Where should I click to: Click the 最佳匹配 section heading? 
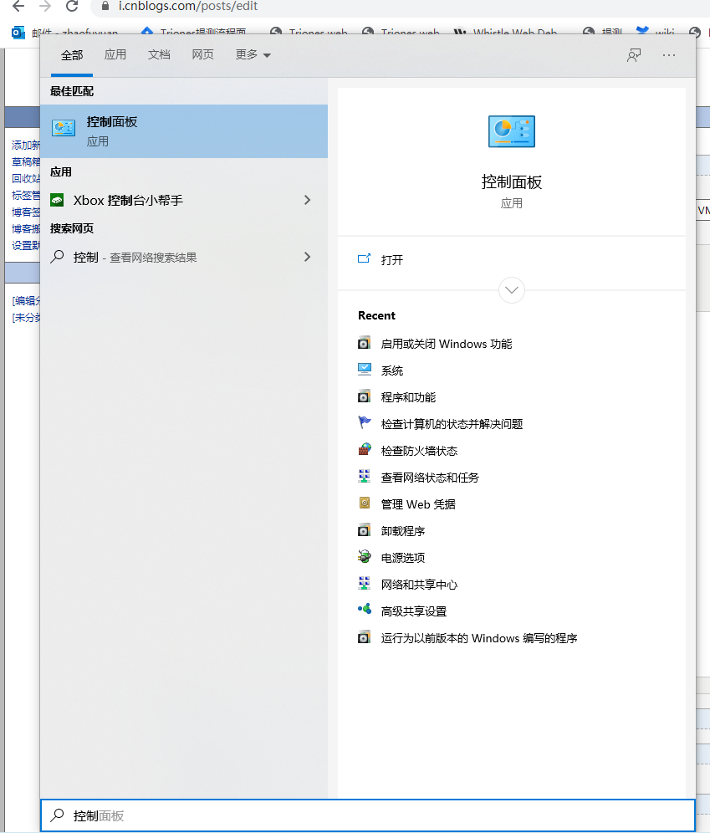[x=72, y=91]
